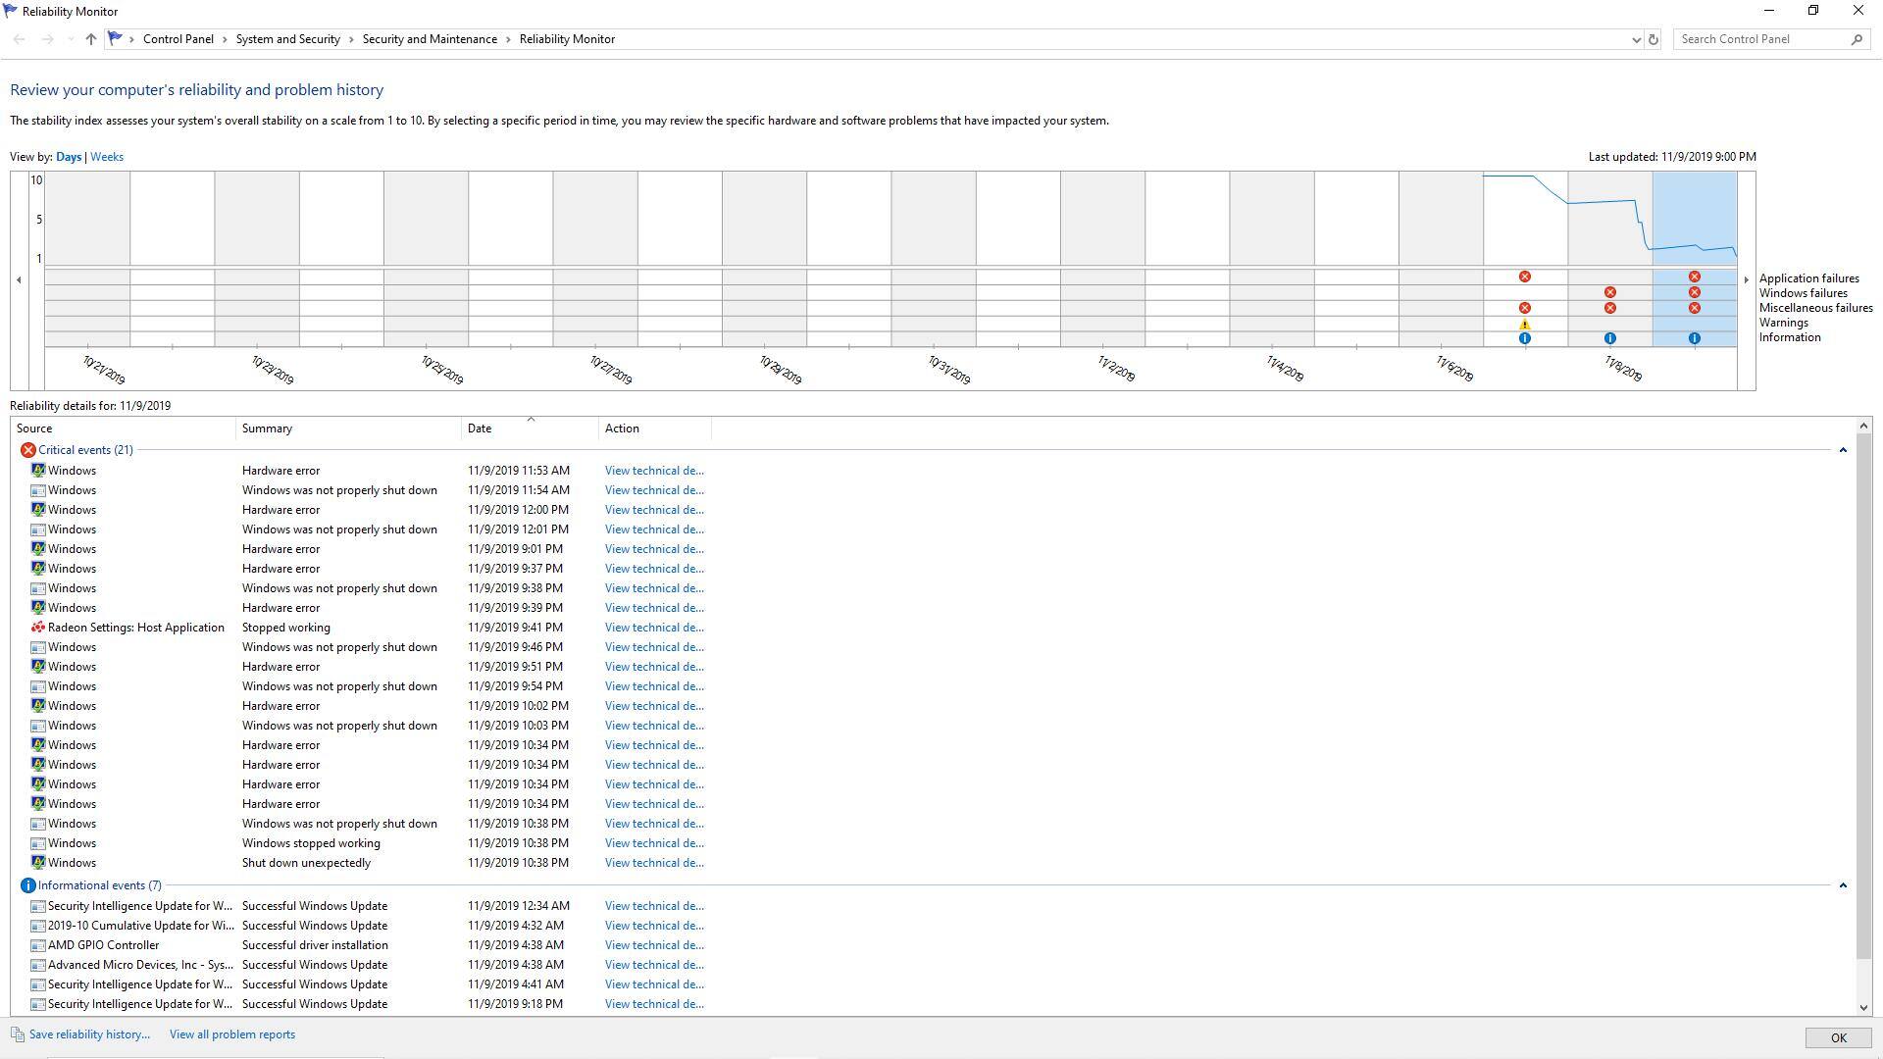The width and height of the screenshot is (1883, 1059).
Task: Open the Save reliability history link
Action: (89, 1034)
